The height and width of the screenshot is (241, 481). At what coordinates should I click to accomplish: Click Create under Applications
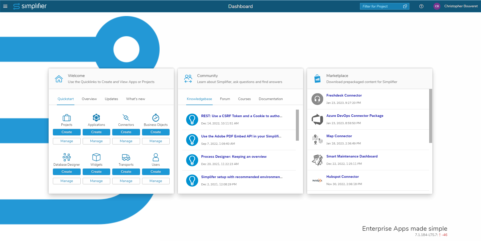(96, 132)
